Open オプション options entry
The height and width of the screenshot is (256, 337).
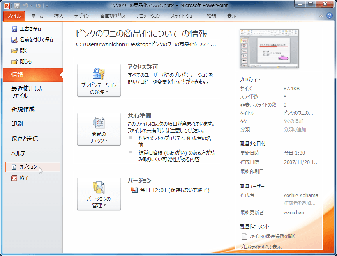point(33,167)
